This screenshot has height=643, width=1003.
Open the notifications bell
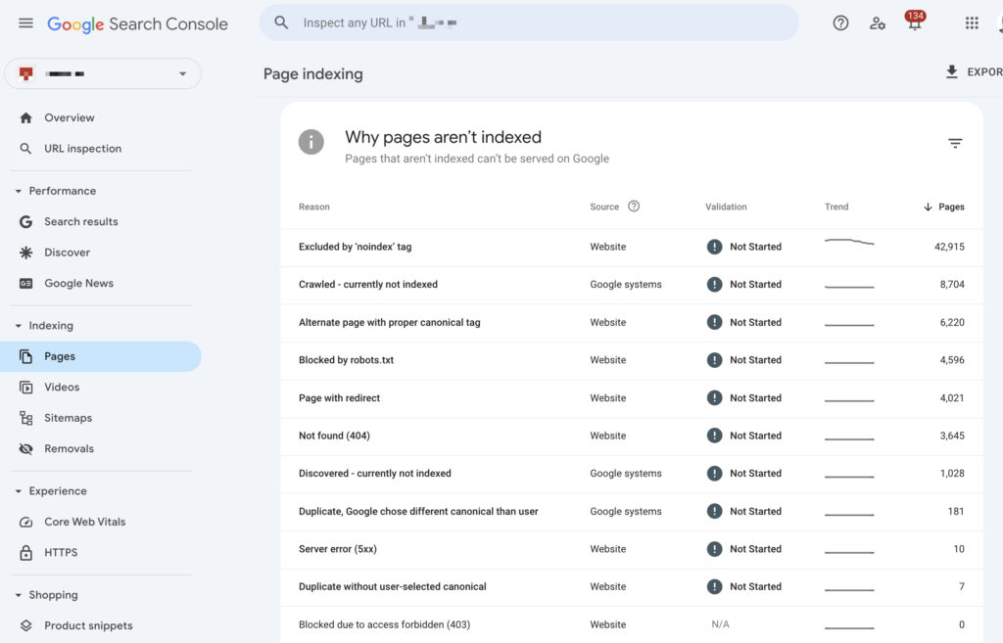click(x=914, y=23)
